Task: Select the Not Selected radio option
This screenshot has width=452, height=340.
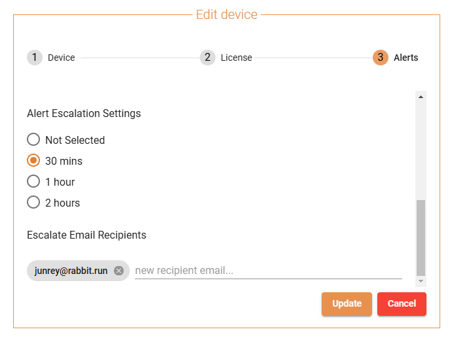Action: pos(33,140)
